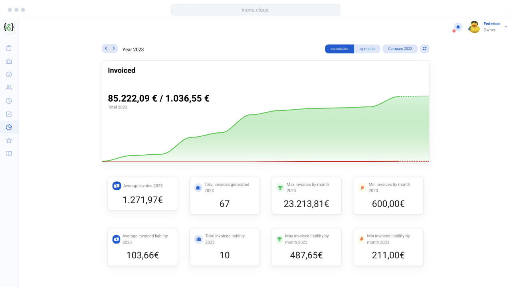Expand the Federico user menu chevron
Image resolution: width=511 pixels, height=287 pixels.
pos(505,27)
